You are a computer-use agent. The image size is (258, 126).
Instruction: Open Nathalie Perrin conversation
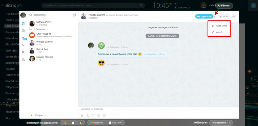(x=52, y=23)
